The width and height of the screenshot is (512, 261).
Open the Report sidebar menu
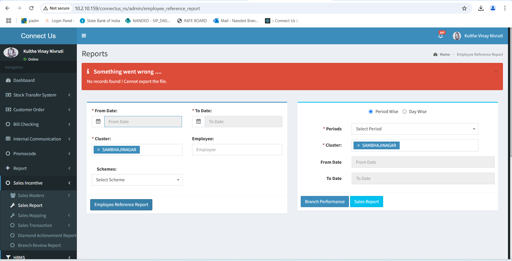click(x=38, y=168)
